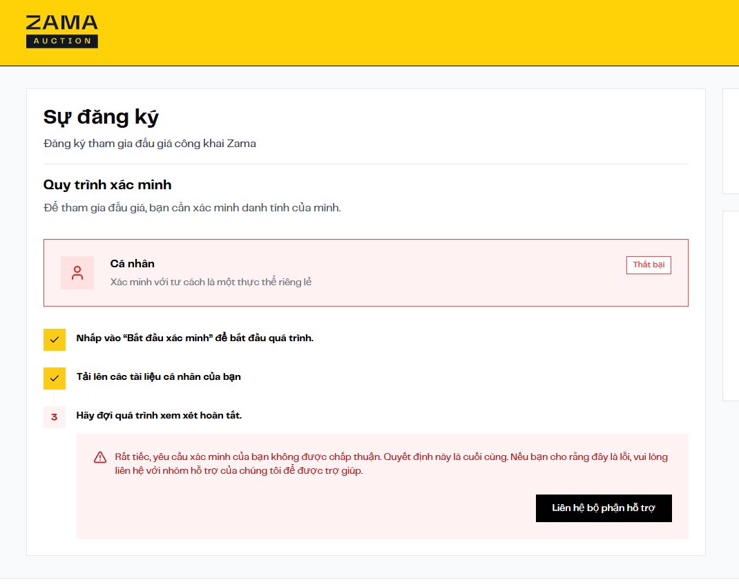Click the "Cá nhân" card title
The image size is (739, 585).
[133, 264]
